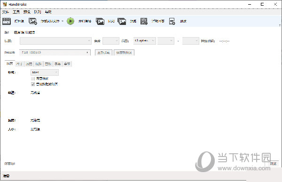This screenshot has height=182, width=282.
Task: Click the status text in the bottom status bar
Action: click(x=6, y=176)
